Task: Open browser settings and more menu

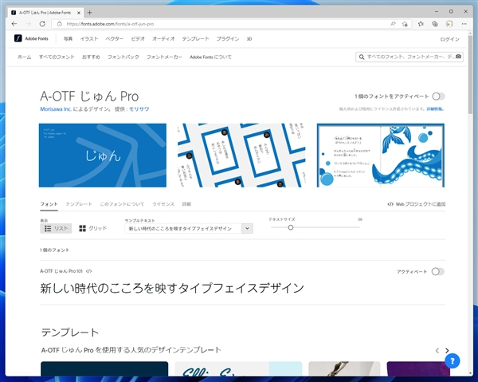Action: pyautogui.click(x=464, y=24)
